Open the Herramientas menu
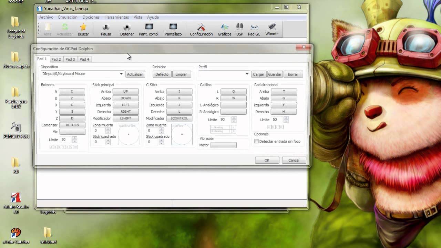 pos(116,17)
